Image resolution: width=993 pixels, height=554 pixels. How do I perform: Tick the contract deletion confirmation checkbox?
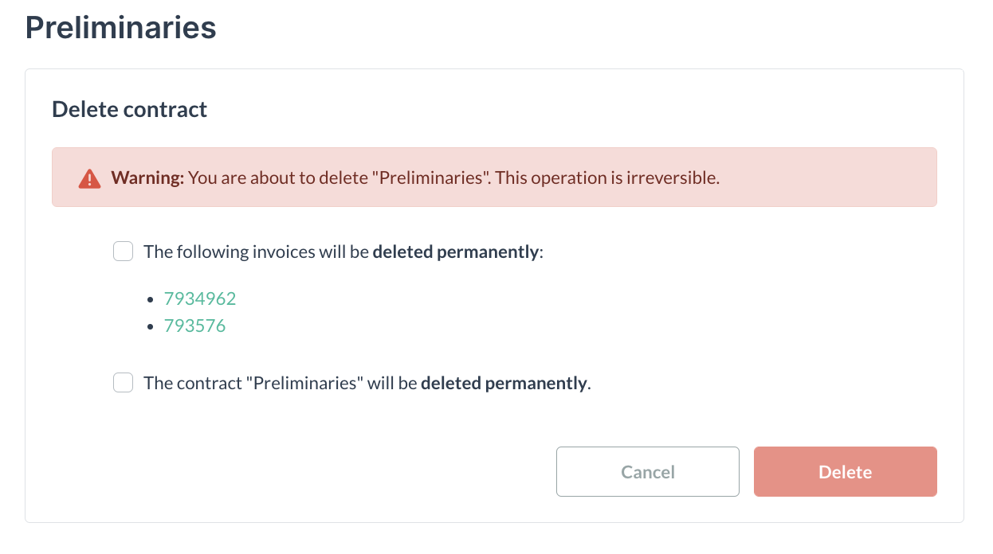click(x=123, y=383)
